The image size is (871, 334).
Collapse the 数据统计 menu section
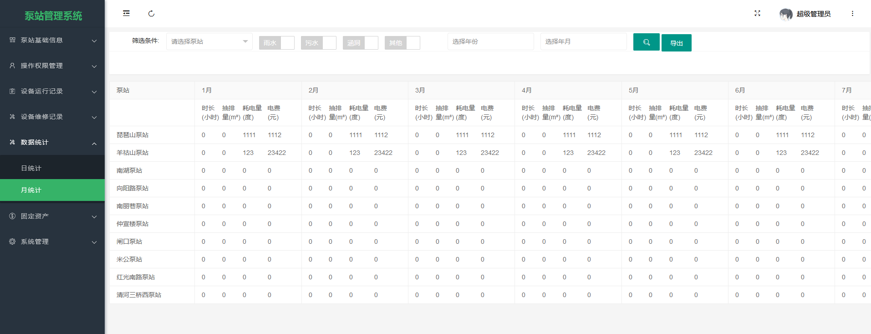pos(52,142)
